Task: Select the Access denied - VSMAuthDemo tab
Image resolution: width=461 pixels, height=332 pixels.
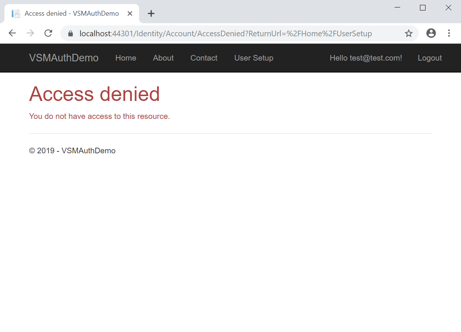Action: click(x=71, y=13)
